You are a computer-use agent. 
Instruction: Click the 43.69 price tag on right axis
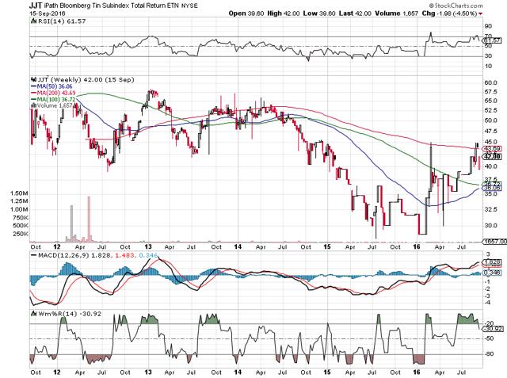[x=492, y=149]
